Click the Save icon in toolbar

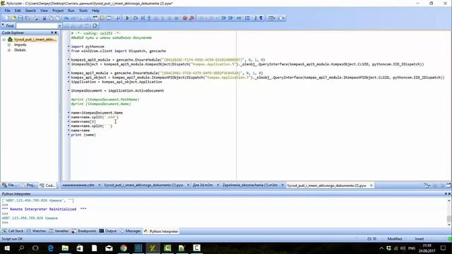20,18
